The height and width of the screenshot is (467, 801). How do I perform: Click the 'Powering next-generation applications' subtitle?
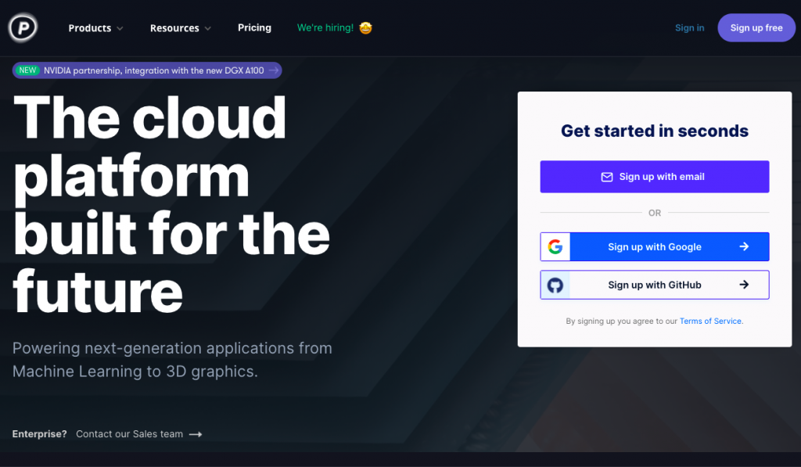tap(172, 360)
